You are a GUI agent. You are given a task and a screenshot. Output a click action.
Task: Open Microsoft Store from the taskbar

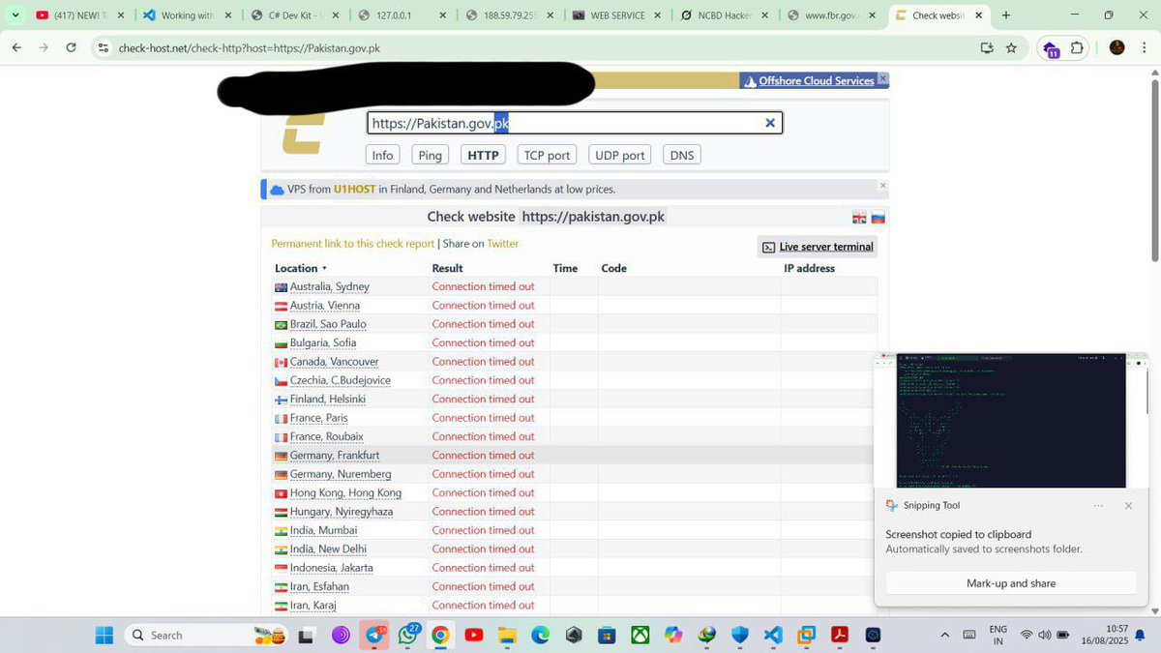tap(607, 636)
